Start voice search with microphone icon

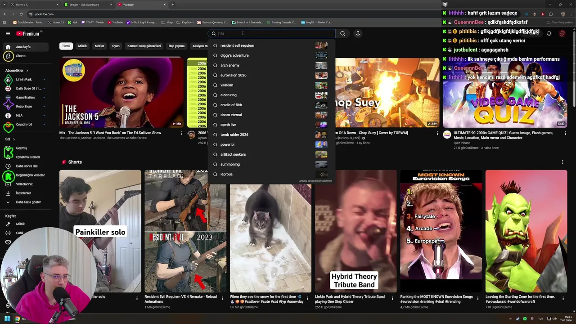(358, 33)
